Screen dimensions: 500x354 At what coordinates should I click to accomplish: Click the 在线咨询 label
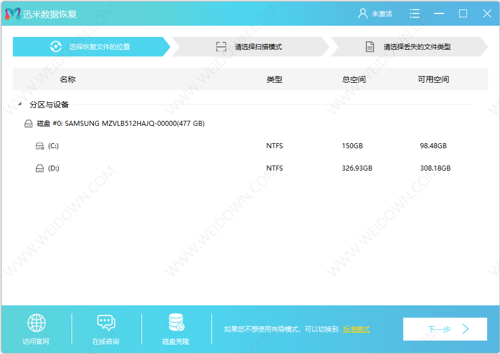[106, 341]
